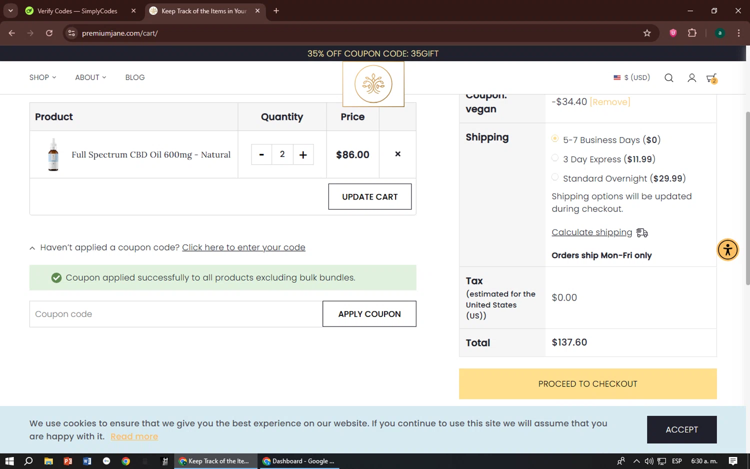Reload the page
This screenshot has height=469, width=750.
[x=49, y=33]
